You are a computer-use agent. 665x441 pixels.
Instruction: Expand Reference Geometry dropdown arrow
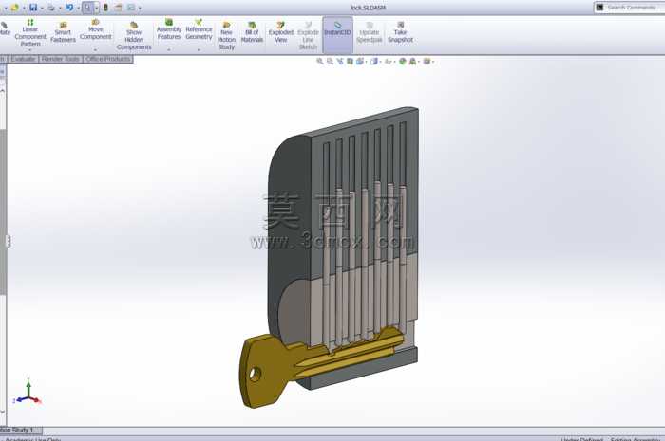[x=199, y=50]
